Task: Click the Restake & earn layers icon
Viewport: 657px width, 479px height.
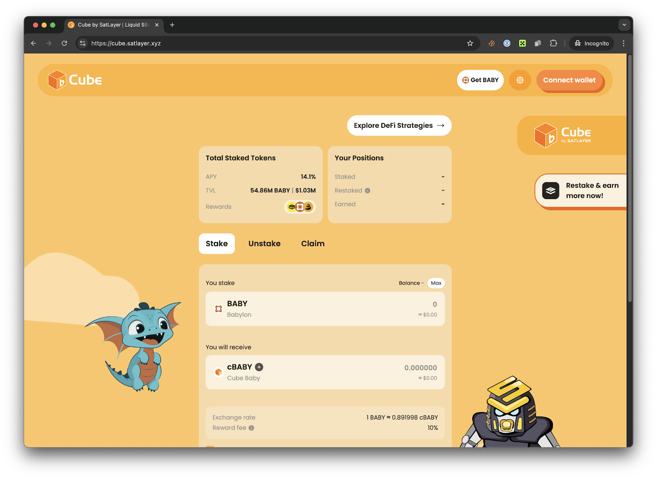Action: click(x=550, y=190)
